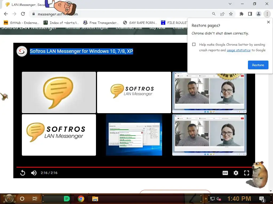Replay the video with the replay icon
The height and width of the screenshot is (204, 273).
click(23, 173)
